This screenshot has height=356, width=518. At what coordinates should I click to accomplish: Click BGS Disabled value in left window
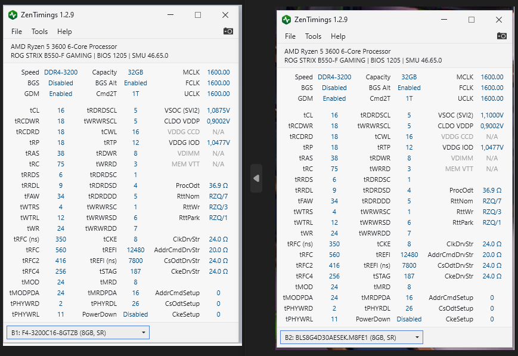(61, 83)
